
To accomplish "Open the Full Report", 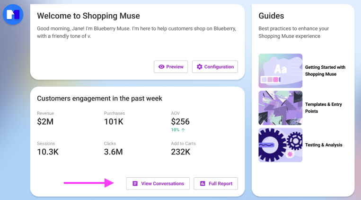I will point(216,183).
